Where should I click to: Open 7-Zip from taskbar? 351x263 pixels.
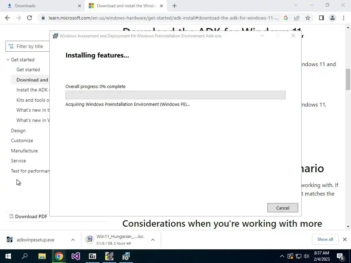(93, 256)
